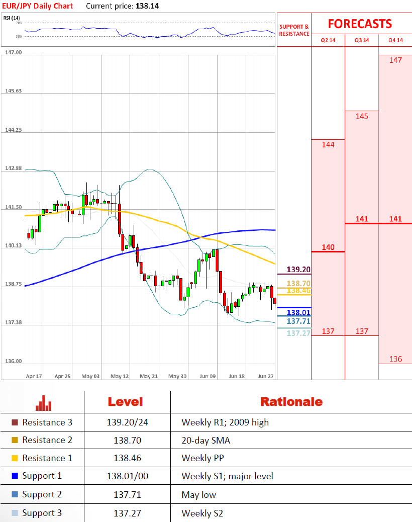Click the 139.20/24 level cell
The width and height of the screenshot is (412, 522).
coord(127,422)
